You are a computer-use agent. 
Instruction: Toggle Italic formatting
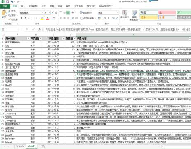click(x=25, y=18)
